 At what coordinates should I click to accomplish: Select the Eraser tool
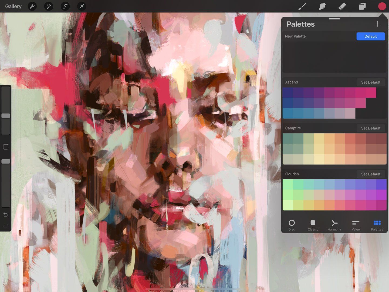tap(342, 6)
